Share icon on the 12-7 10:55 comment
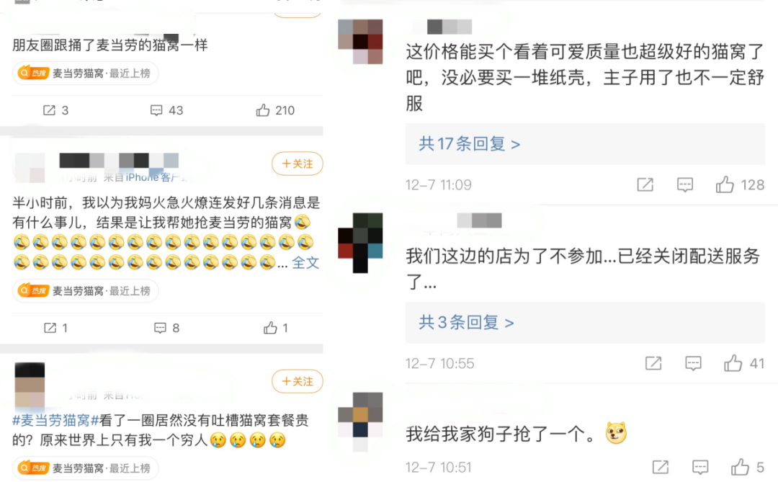Viewport: 778px width, 482px height. click(x=653, y=363)
